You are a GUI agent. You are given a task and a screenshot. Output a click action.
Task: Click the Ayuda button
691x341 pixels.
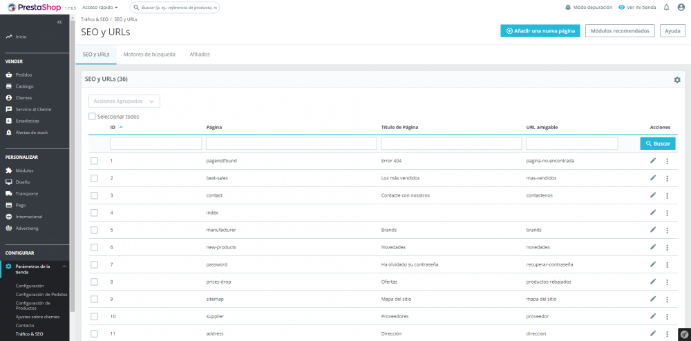(672, 31)
